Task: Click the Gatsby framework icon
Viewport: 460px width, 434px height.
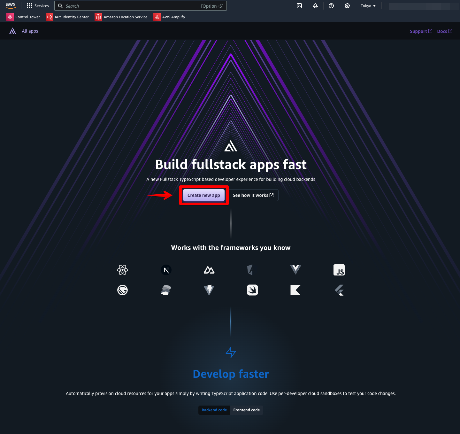Action: (x=122, y=290)
